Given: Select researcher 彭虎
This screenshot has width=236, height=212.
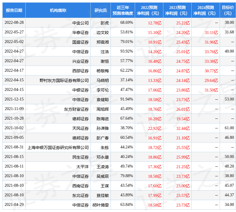Looking at the screenshot, I should [x=105, y=23].
